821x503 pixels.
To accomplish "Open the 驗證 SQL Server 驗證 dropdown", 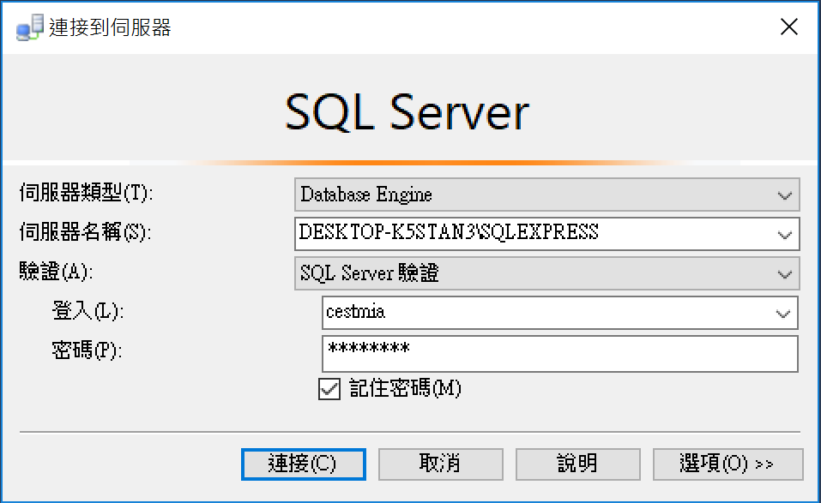I will pos(546,273).
